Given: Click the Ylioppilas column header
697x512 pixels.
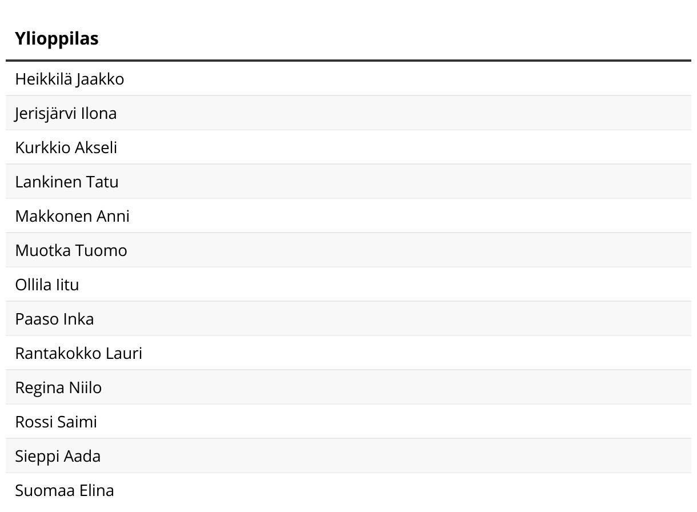Looking at the screenshot, I should coord(57,39).
